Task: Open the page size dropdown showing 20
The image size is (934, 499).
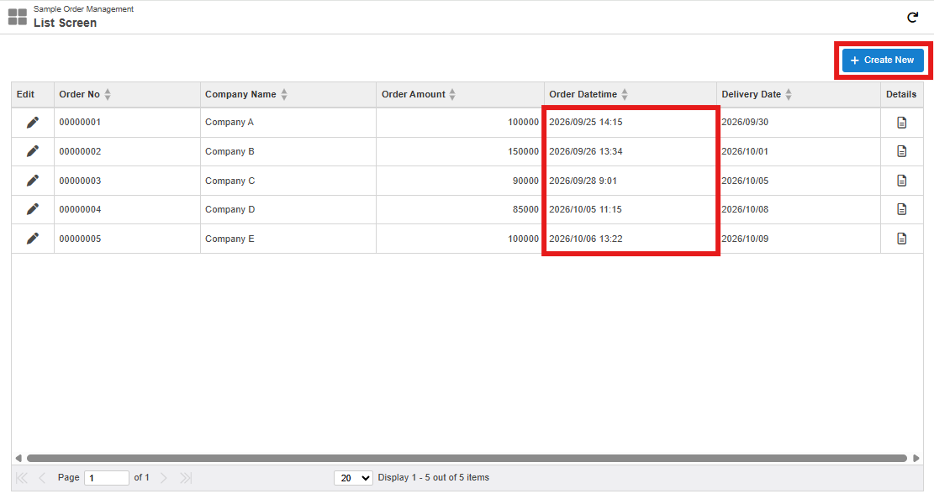Action: click(x=353, y=477)
